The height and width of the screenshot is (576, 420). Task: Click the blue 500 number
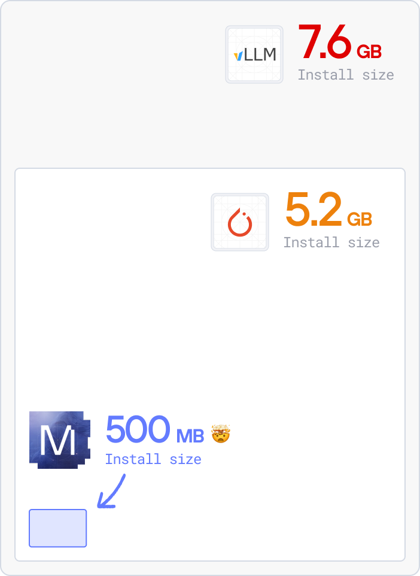point(138,429)
